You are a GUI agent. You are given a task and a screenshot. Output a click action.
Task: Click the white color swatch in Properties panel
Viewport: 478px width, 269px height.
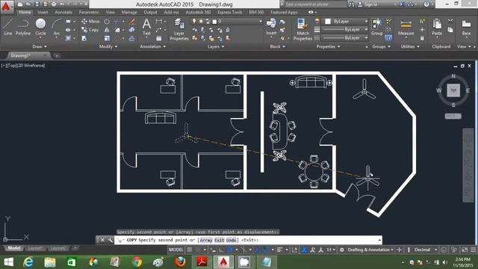point(328,22)
